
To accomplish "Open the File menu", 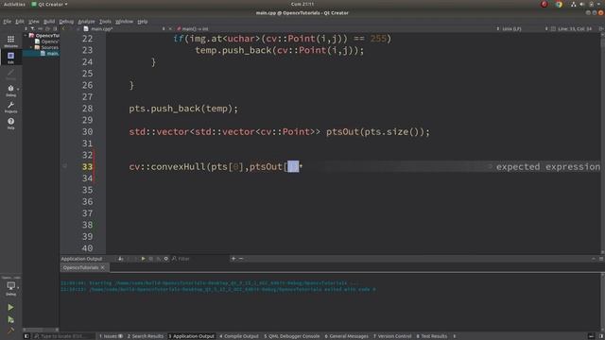I will coord(7,22).
